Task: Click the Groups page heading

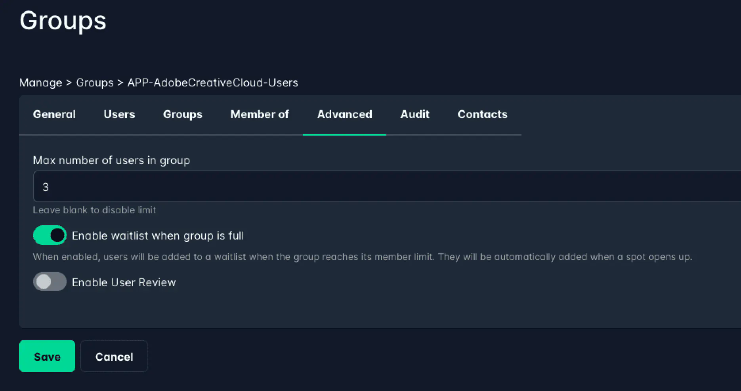Action: (x=63, y=21)
